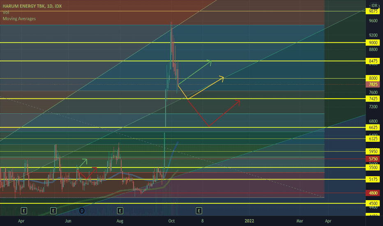Click the 9875 price label
Screen dimensions: 383x226
[x=373, y=11]
